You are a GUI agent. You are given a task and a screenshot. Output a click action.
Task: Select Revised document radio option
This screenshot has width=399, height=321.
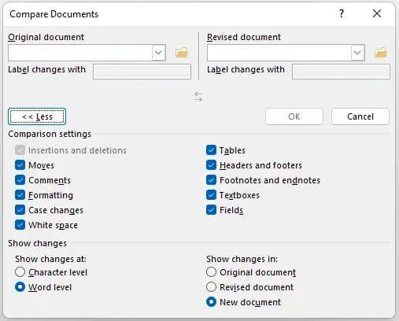(212, 287)
